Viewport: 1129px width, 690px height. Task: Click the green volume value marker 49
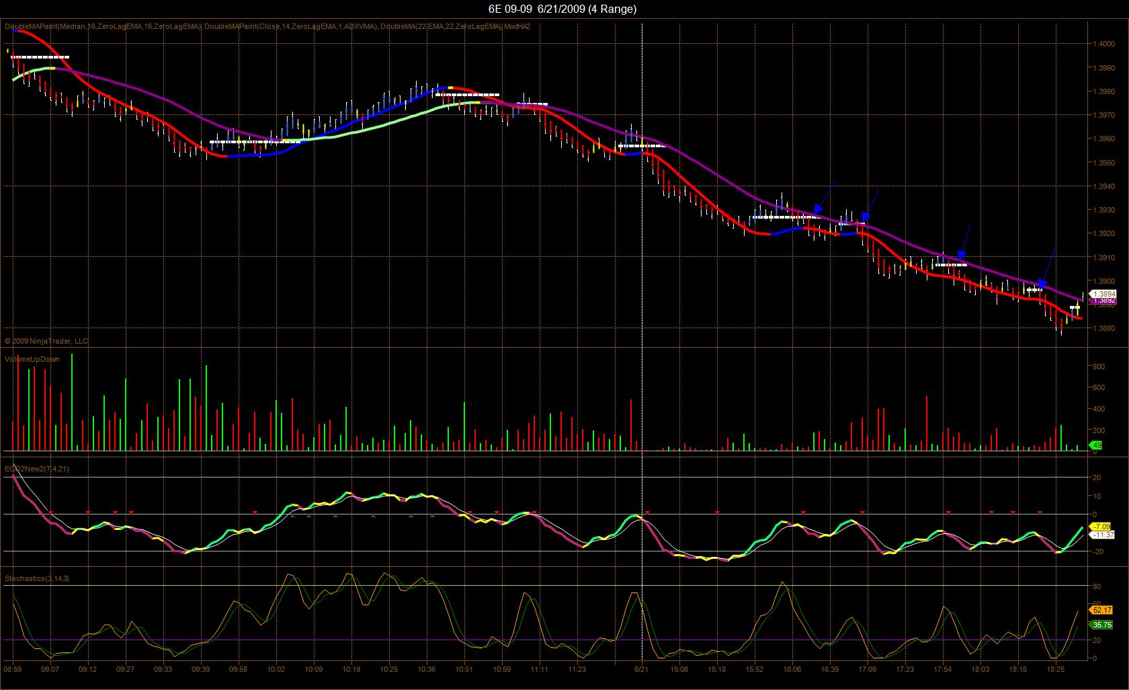click(x=1097, y=445)
